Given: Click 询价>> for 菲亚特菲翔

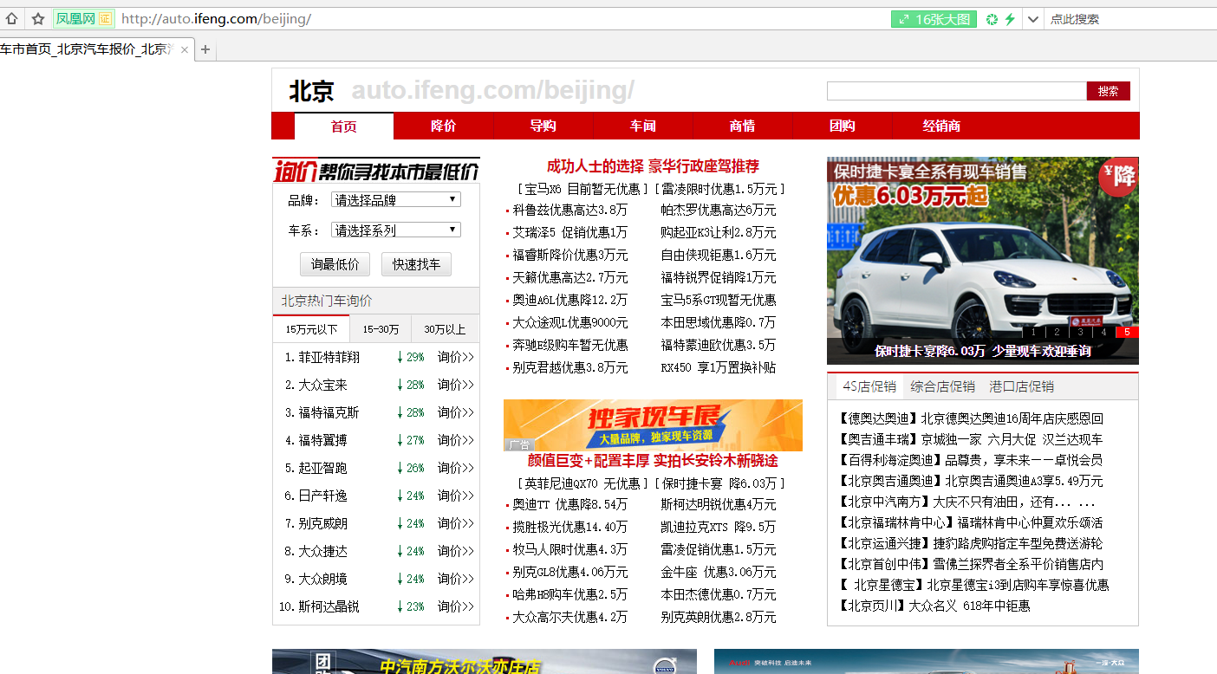Looking at the screenshot, I should point(456,357).
